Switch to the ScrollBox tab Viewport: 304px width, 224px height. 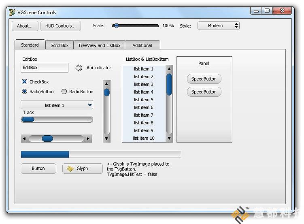(60, 45)
